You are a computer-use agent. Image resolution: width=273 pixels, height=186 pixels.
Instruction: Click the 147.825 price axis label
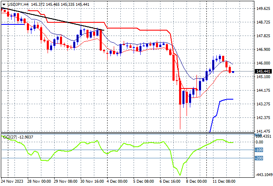coord(263,36)
